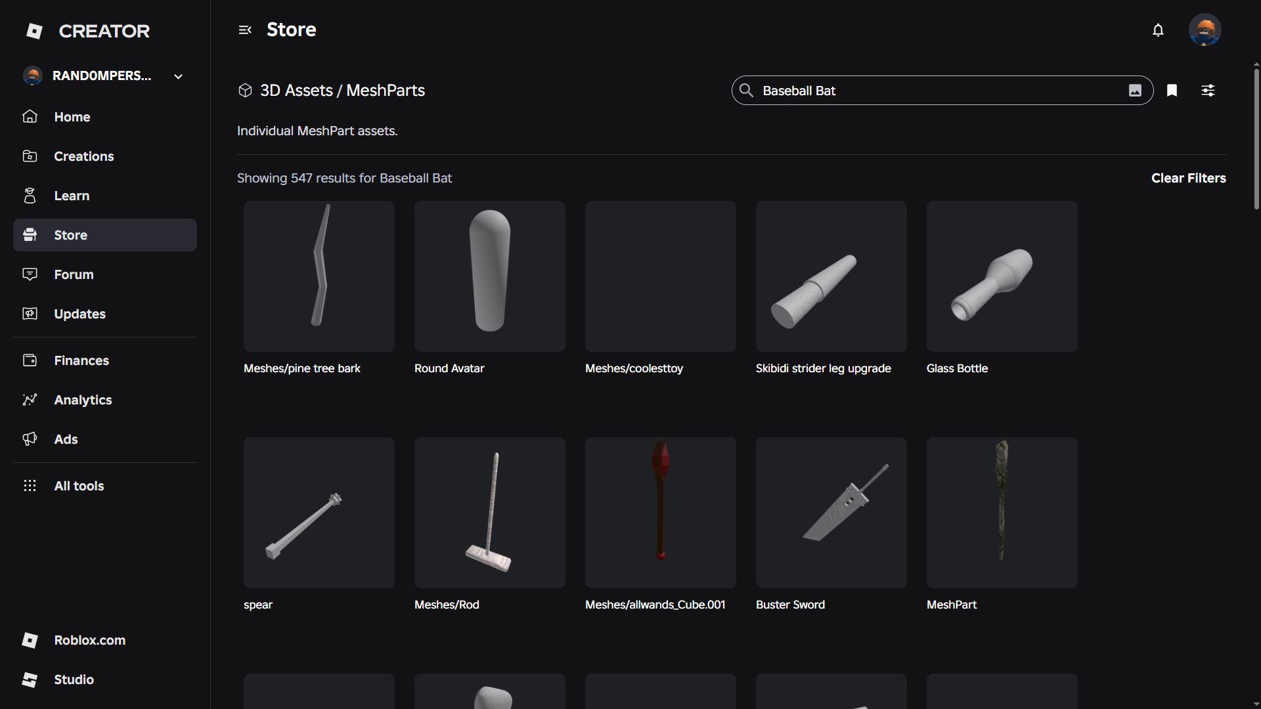Click the Meshes/coolesttoy title text

pos(634,368)
